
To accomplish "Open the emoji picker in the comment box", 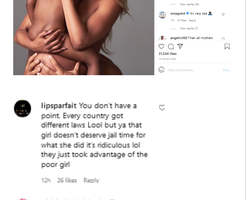I will pyautogui.click(x=161, y=70).
